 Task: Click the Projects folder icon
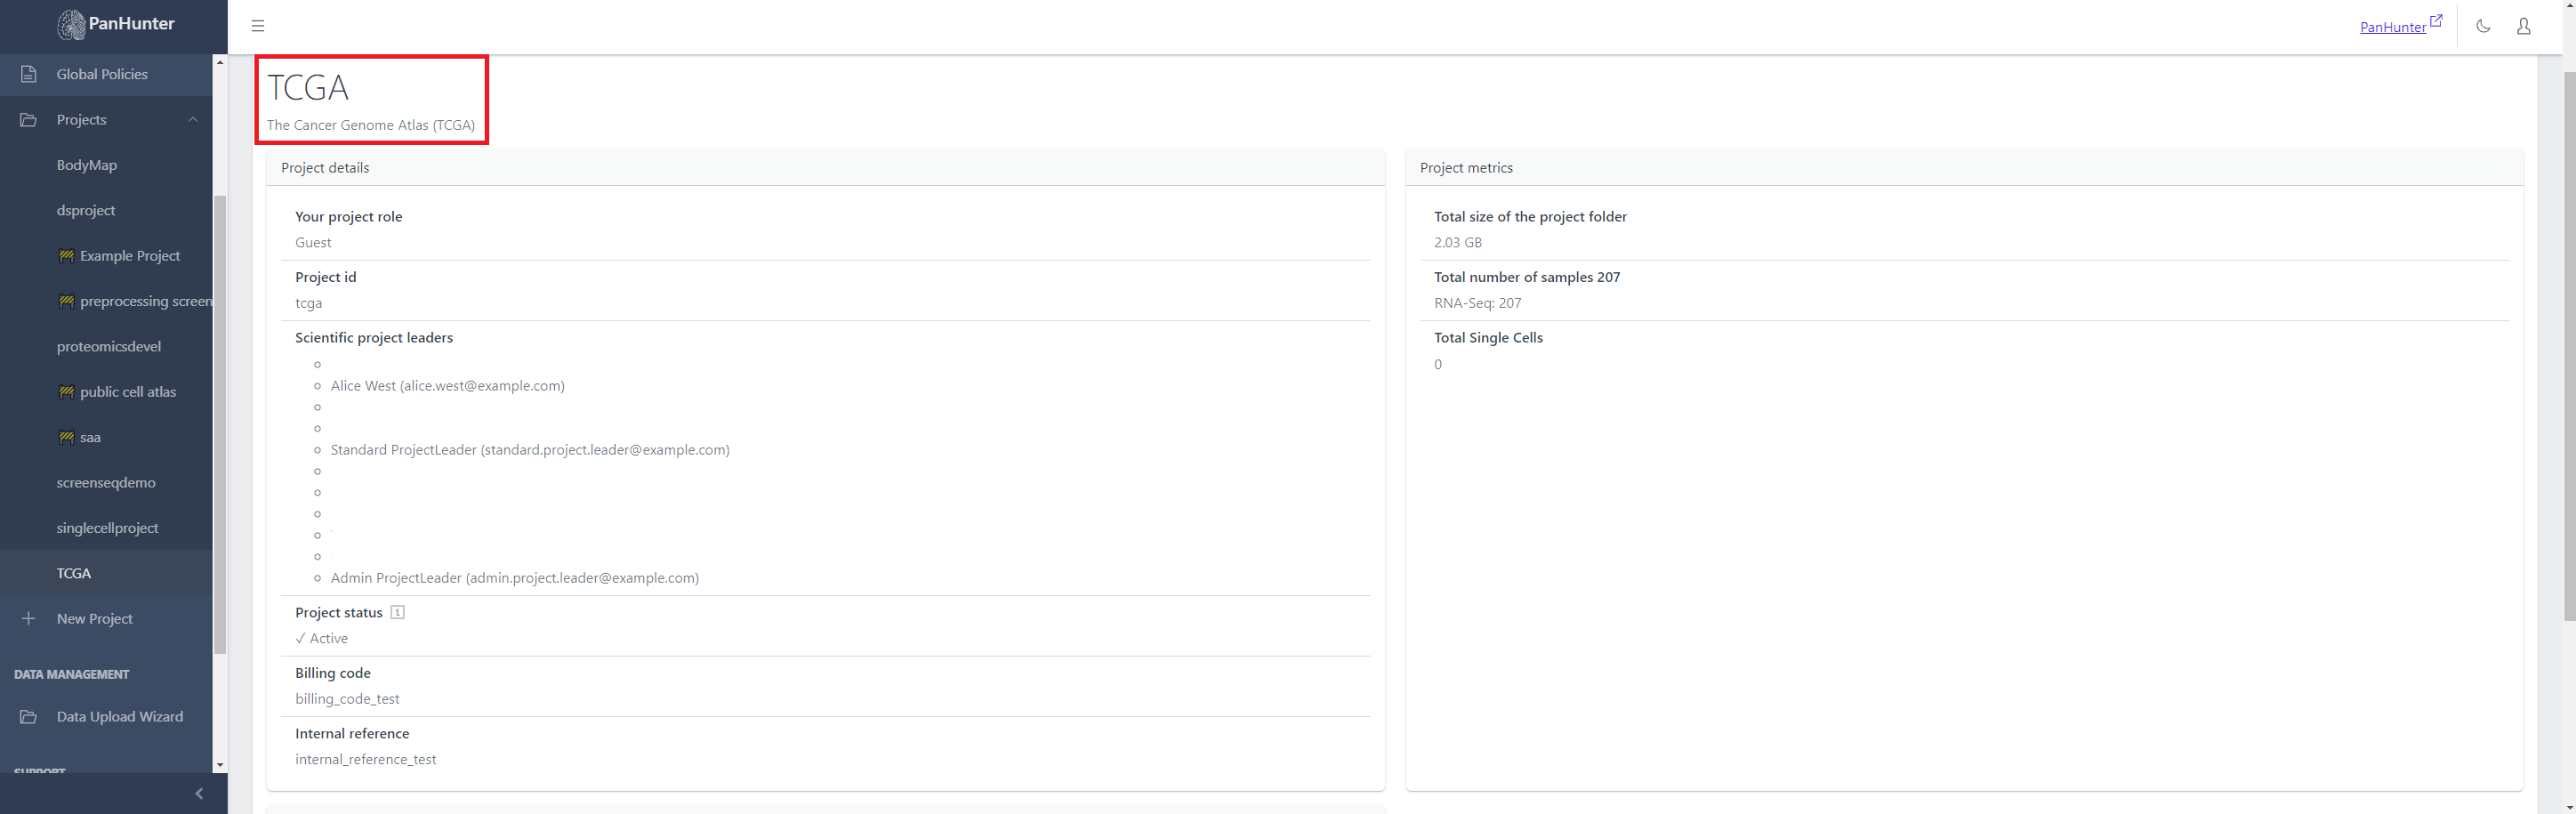[29, 120]
